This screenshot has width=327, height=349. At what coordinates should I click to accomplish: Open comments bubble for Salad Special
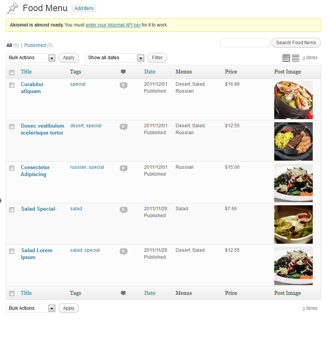124,209
